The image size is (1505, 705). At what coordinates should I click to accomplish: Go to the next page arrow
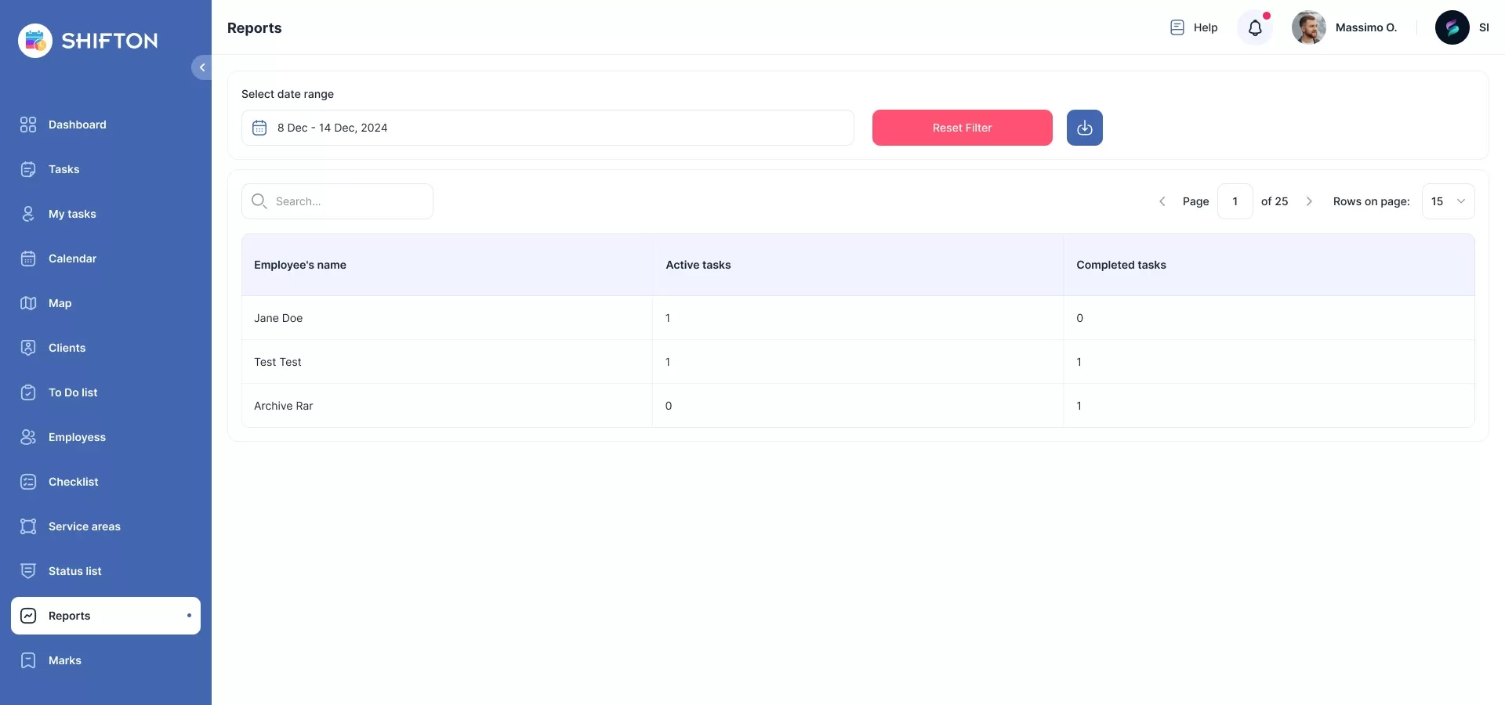[1308, 201]
